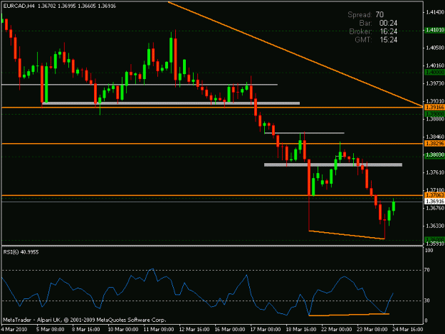Click the 8 Mar 16:00 time label
Viewport: 445px width, 334px height.
tap(85, 330)
